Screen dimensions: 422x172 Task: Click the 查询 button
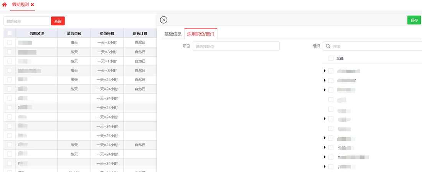pyautogui.click(x=58, y=21)
